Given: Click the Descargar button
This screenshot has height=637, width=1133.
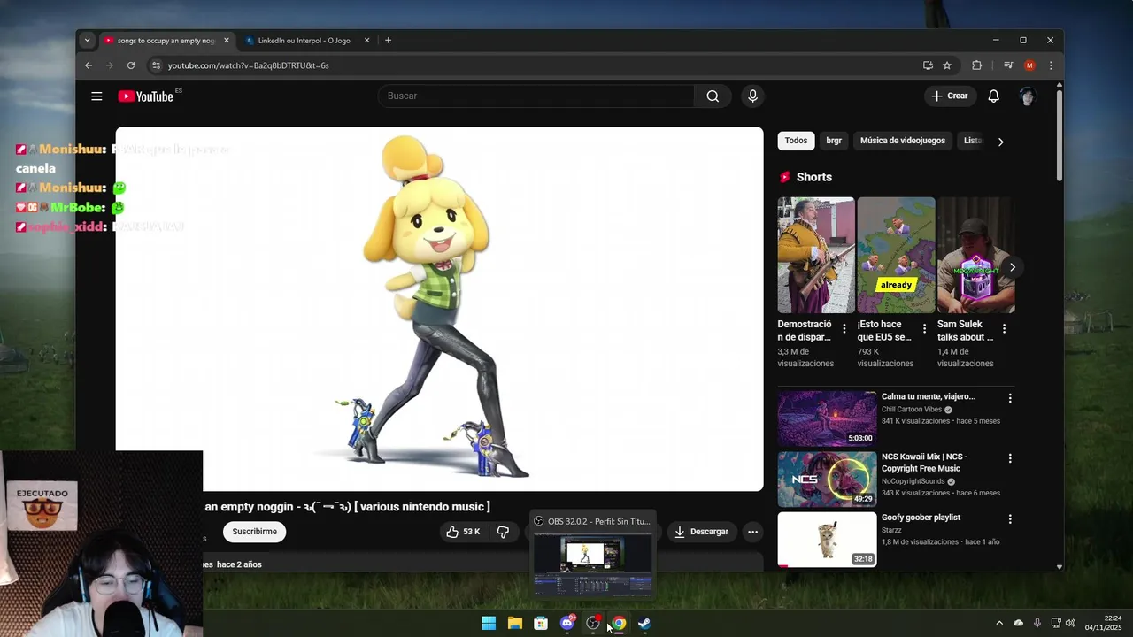Looking at the screenshot, I should click(701, 532).
